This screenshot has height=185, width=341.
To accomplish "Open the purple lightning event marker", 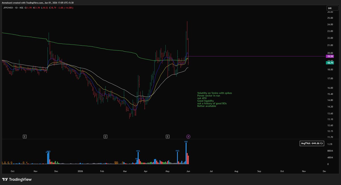I will pos(188,136).
